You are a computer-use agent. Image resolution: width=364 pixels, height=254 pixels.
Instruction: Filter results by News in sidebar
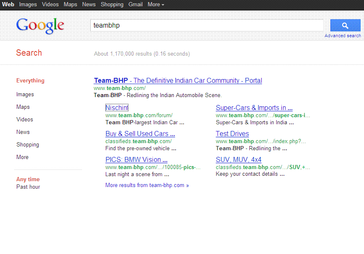[23, 132]
